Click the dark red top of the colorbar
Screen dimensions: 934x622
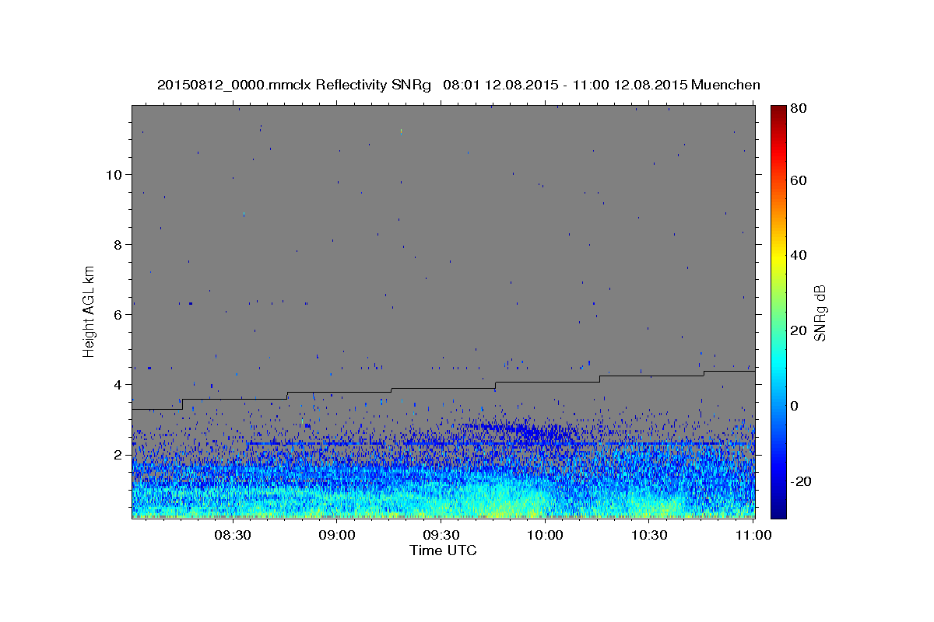pos(778,110)
